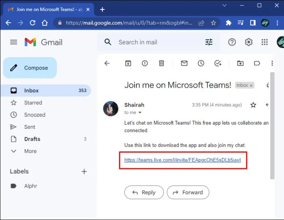Open Chrome's three-dot menu
The image size is (284, 220).
(x=277, y=23)
